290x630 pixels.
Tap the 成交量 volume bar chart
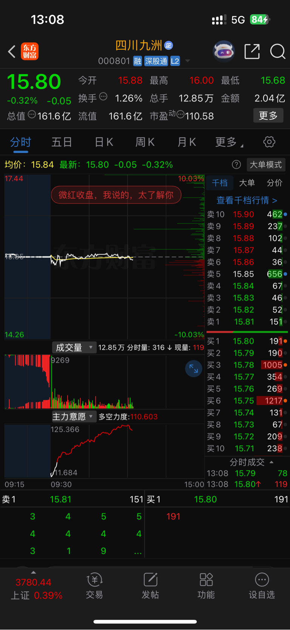(x=105, y=381)
